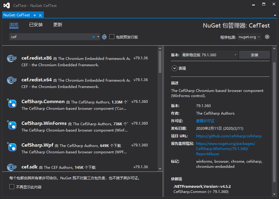Switch to the 更新 tab

pos(58,25)
